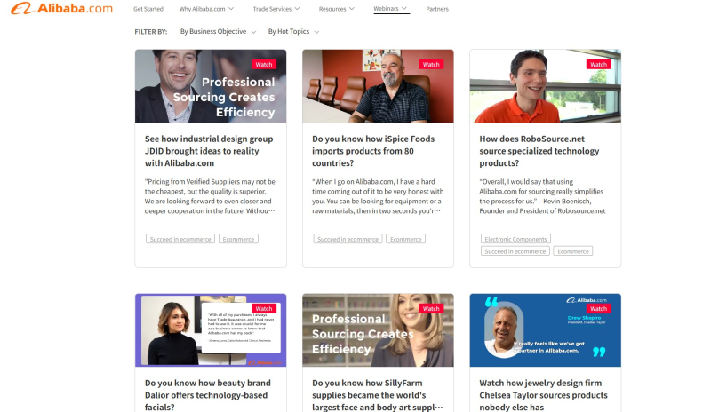Click the Alibaba.com logo
The image size is (711, 412).
[61, 8]
